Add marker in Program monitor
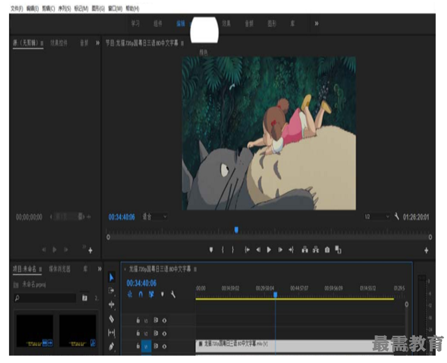 [211, 250]
